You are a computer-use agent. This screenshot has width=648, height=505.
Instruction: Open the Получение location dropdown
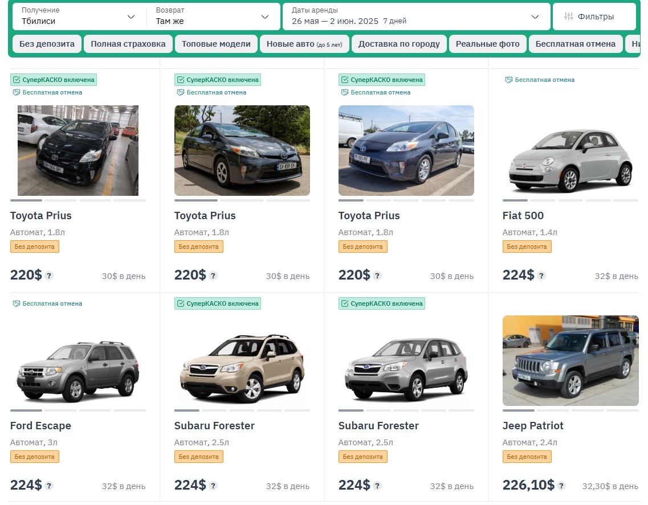coord(78,17)
